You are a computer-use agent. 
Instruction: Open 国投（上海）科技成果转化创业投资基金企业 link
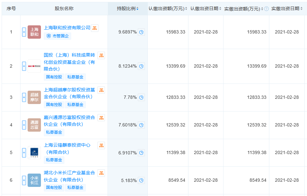tap(69, 62)
